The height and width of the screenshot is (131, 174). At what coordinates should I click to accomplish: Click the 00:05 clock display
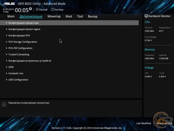point(22,10)
